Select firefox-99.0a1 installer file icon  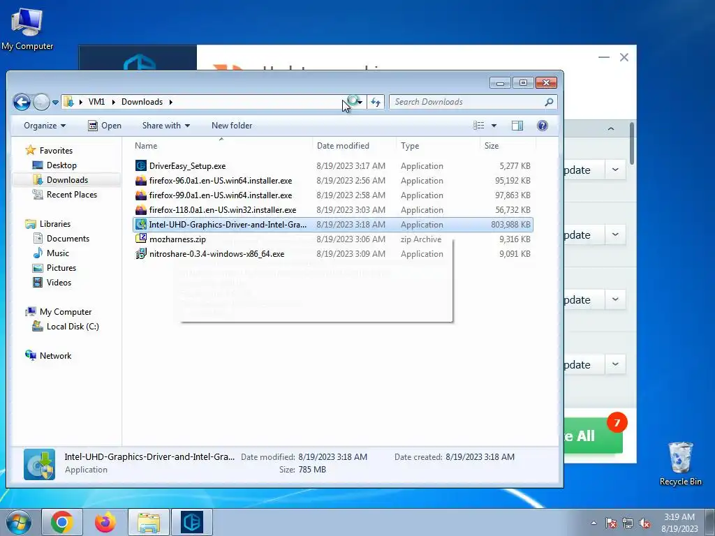(141, 195)
